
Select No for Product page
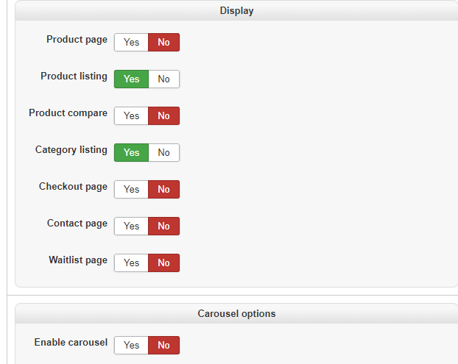pos(163,43)
